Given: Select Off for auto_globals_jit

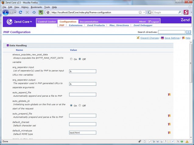Looking at the screenshot, I should (80, 105).
